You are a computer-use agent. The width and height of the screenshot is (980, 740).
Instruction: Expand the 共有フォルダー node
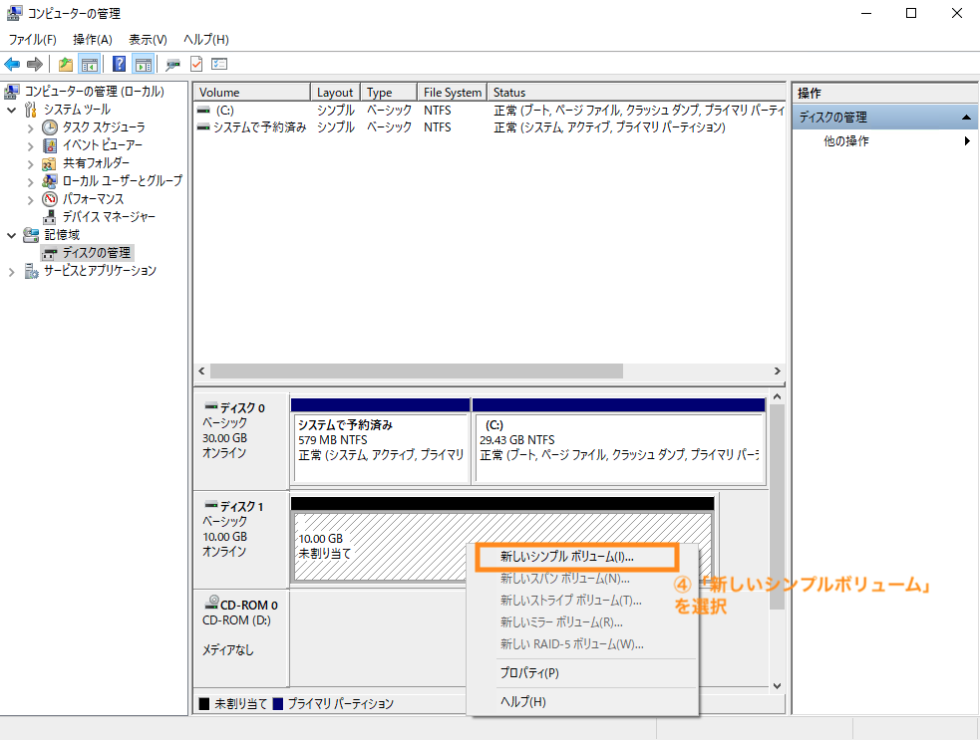pyautogui.click(x=30, y=164)
